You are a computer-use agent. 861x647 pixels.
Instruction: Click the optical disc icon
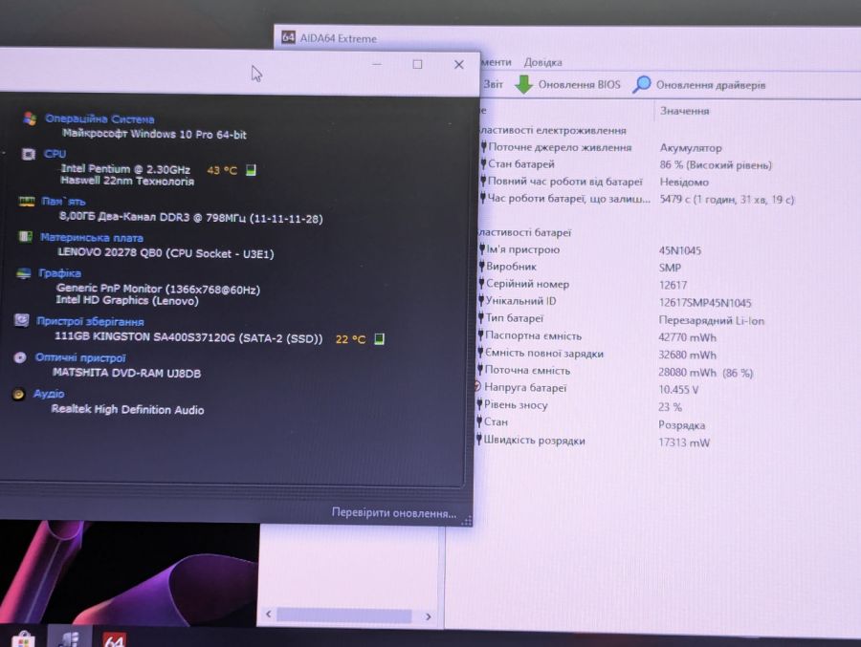(x=20, y=357)
